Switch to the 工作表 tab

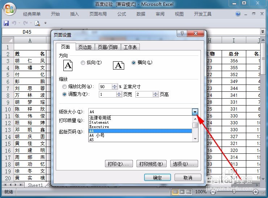pyautogui.click(x=130, y=47)
